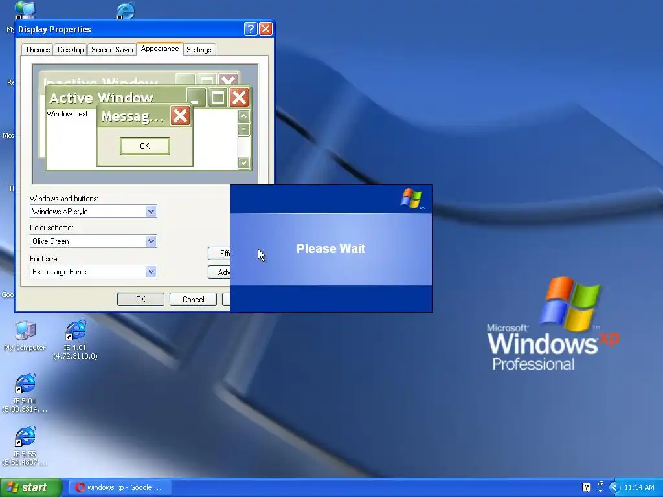The image size is (663, 497).
Task: Click the 'Please Wait' message text
Action: [331, 248]
